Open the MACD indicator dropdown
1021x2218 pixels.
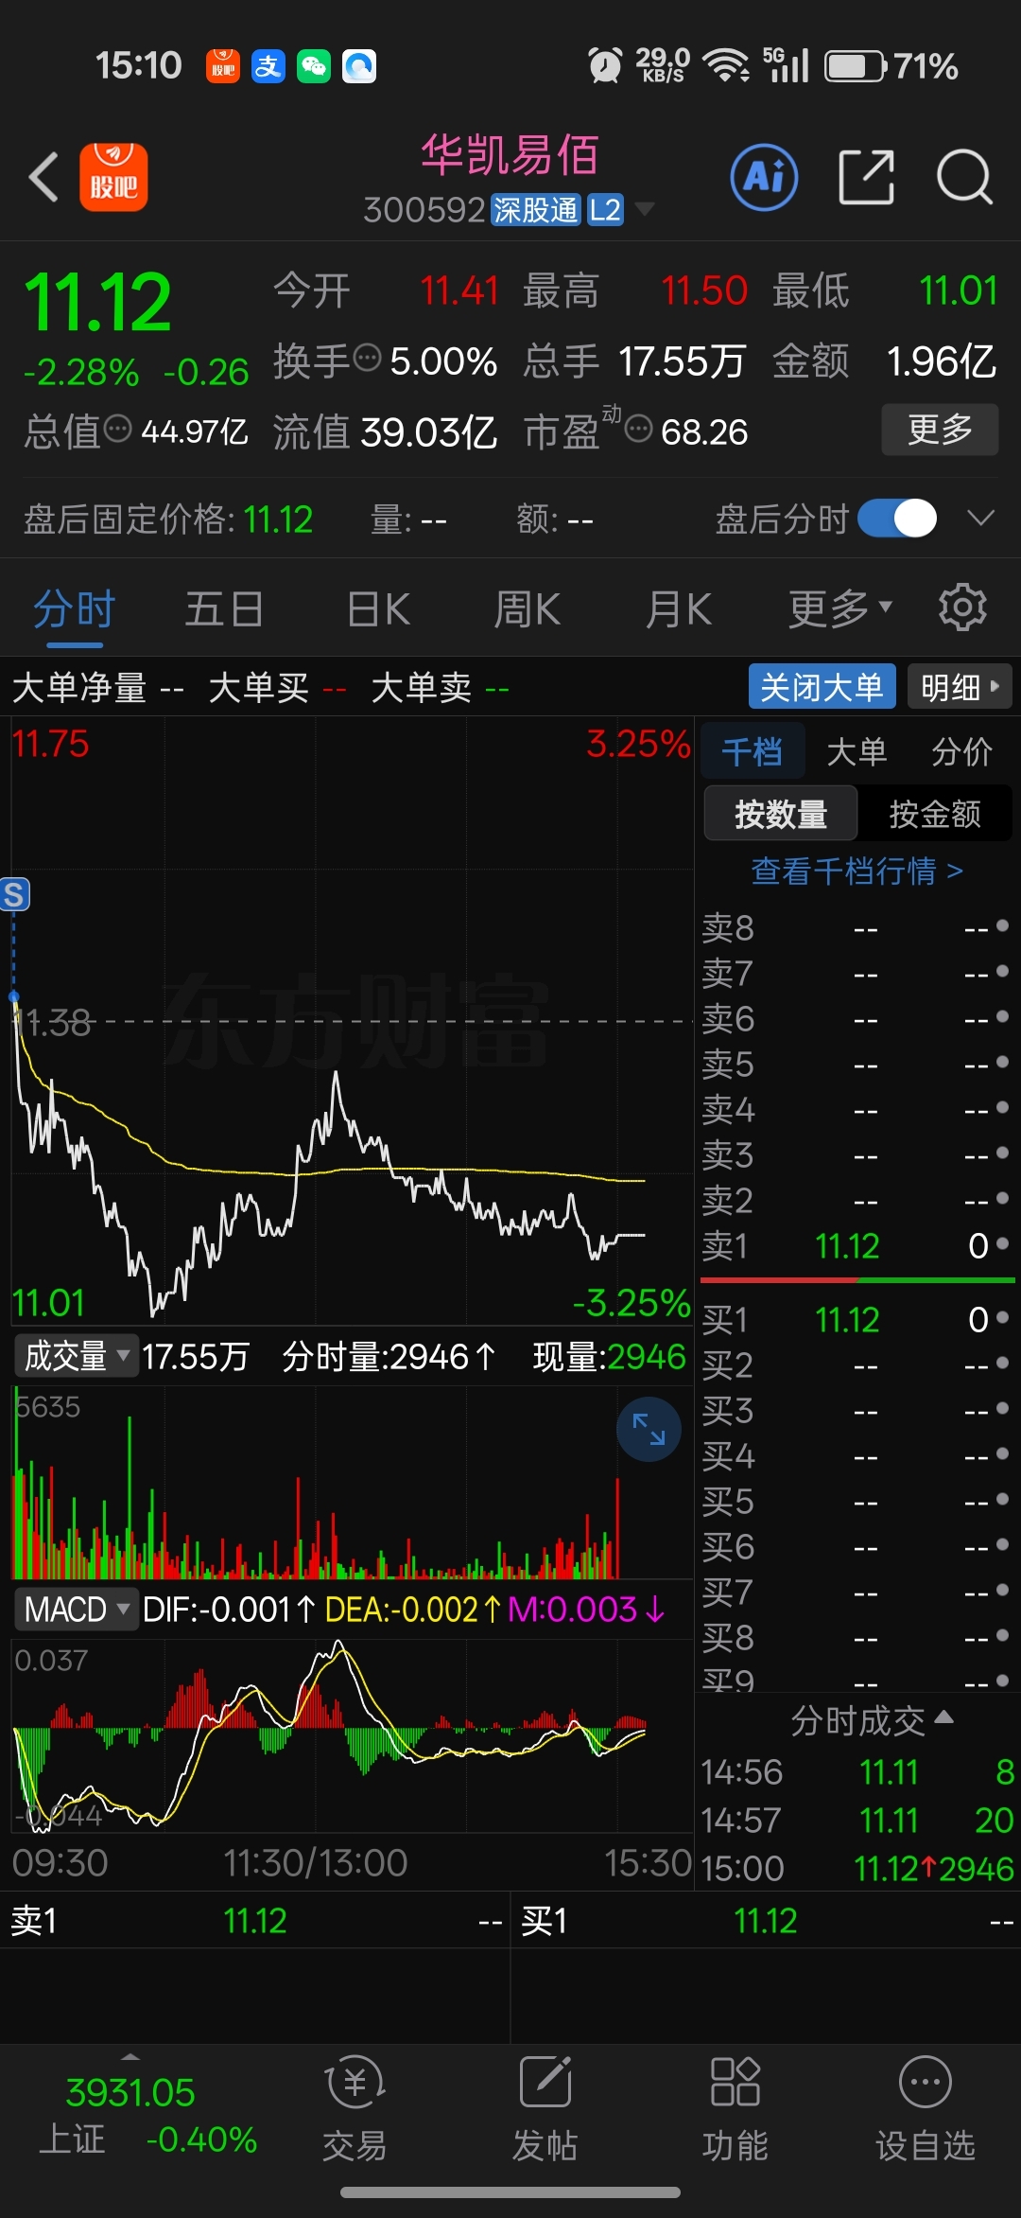click(76, 1609)
